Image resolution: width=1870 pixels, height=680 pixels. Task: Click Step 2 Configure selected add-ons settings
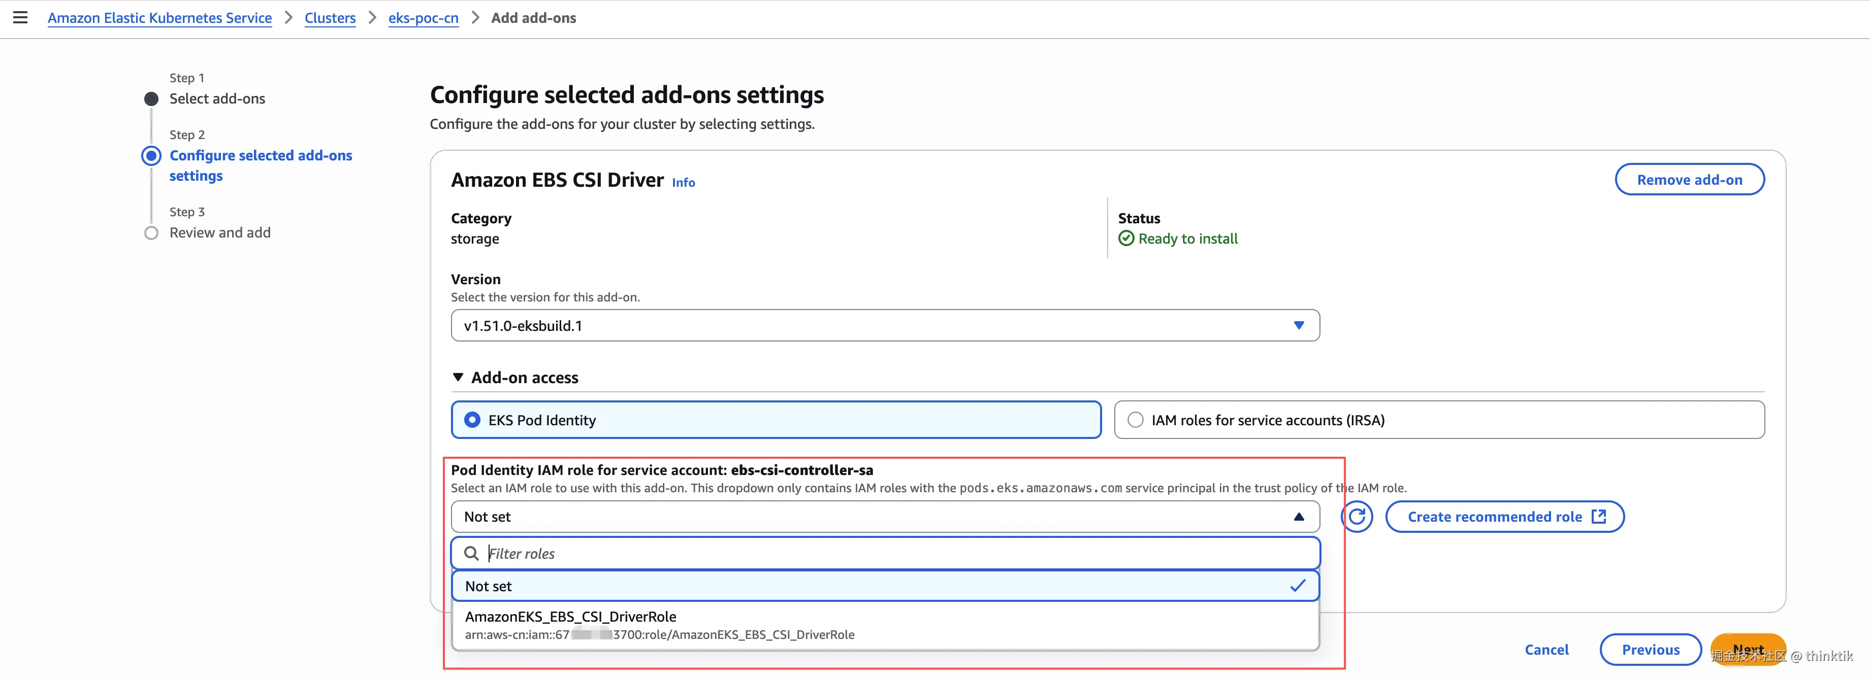point(261,165)
